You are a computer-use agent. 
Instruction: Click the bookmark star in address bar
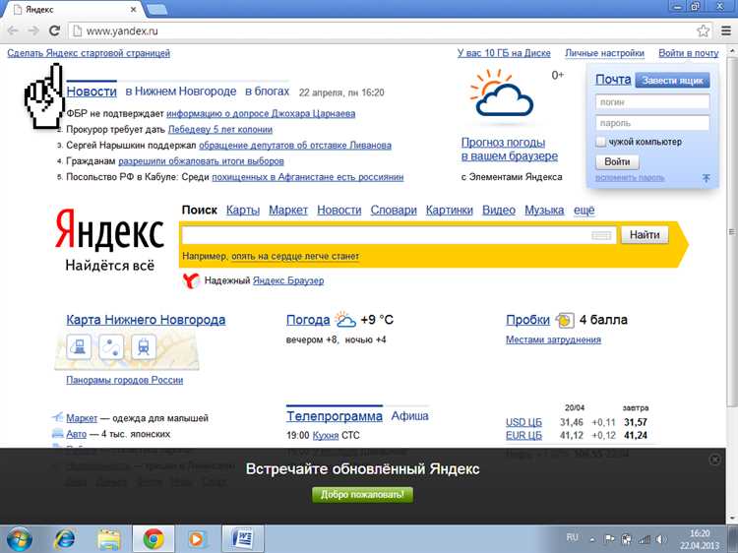point(704,31)
